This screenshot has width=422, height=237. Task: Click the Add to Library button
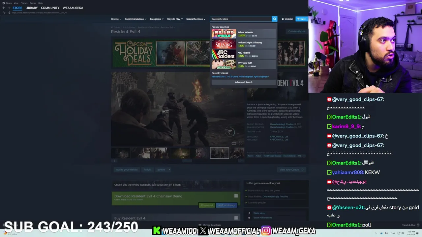tap(226, 205)
